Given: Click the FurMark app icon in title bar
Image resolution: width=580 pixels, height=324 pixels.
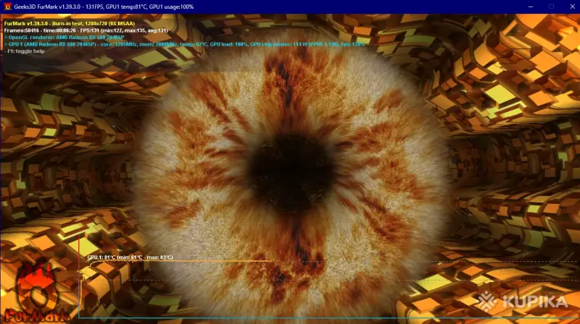Looking at the screenshot, I should tap(7, 7).
